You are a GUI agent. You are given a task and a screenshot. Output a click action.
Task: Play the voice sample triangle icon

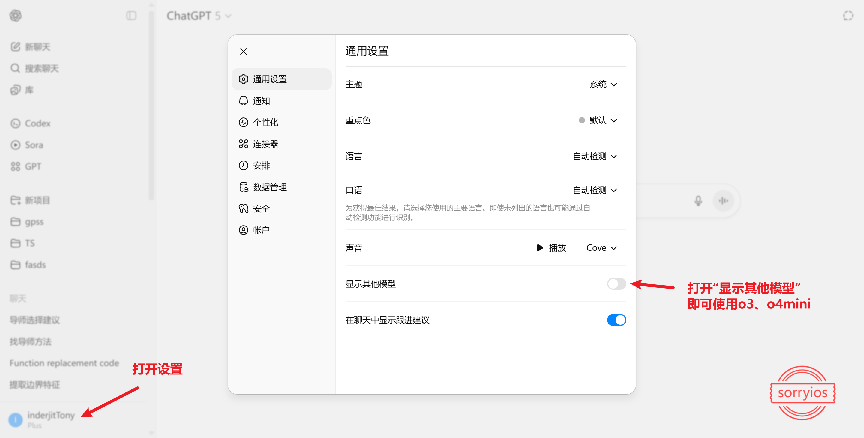point(540,248)
